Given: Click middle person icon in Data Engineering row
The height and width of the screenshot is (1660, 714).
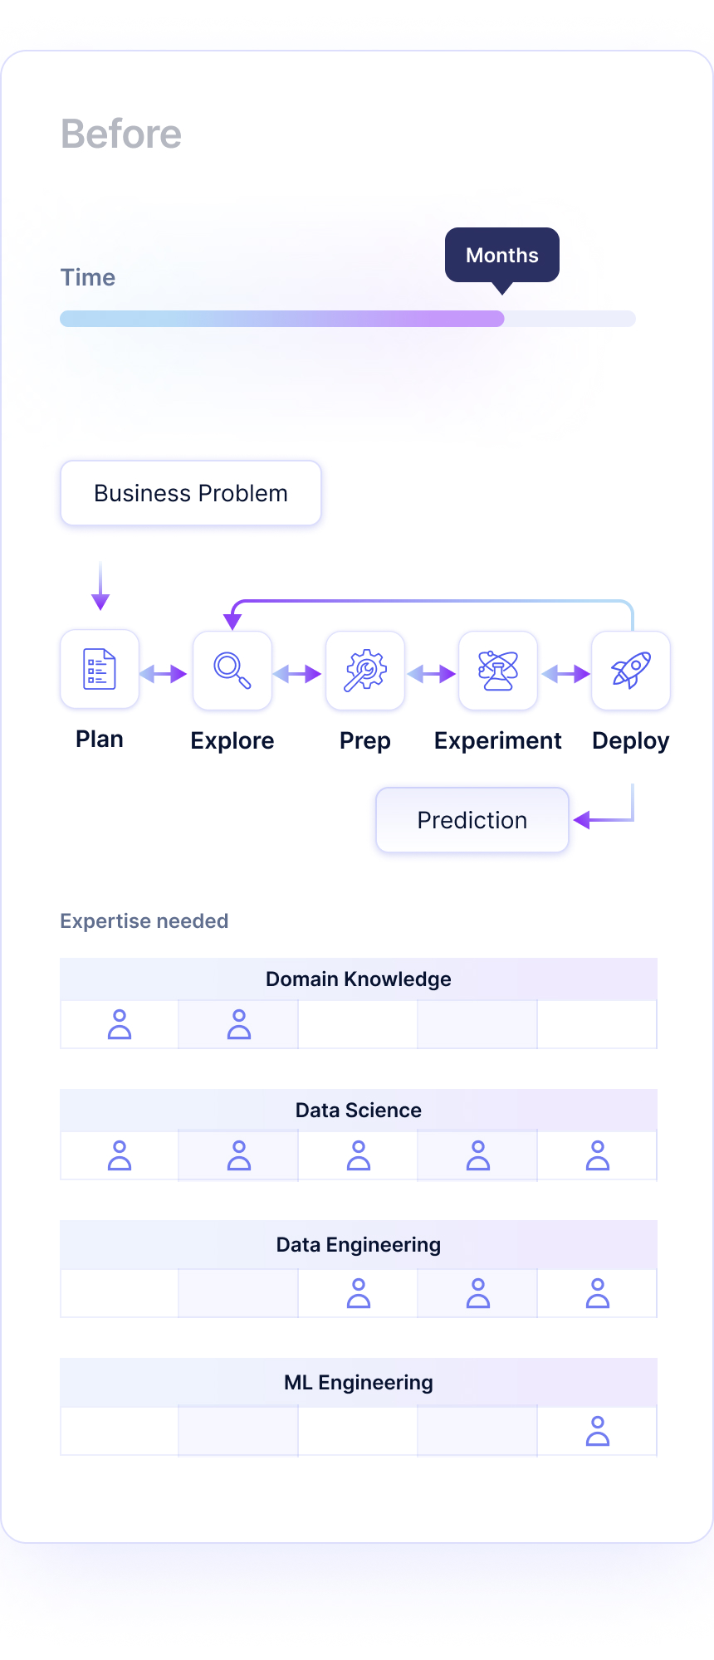Looking at the screenshot, I should [478, 1293].
